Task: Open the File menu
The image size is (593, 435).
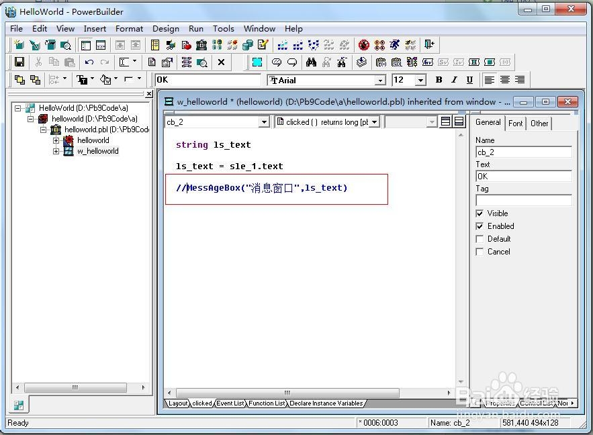Action: click(x=16, y=29)
